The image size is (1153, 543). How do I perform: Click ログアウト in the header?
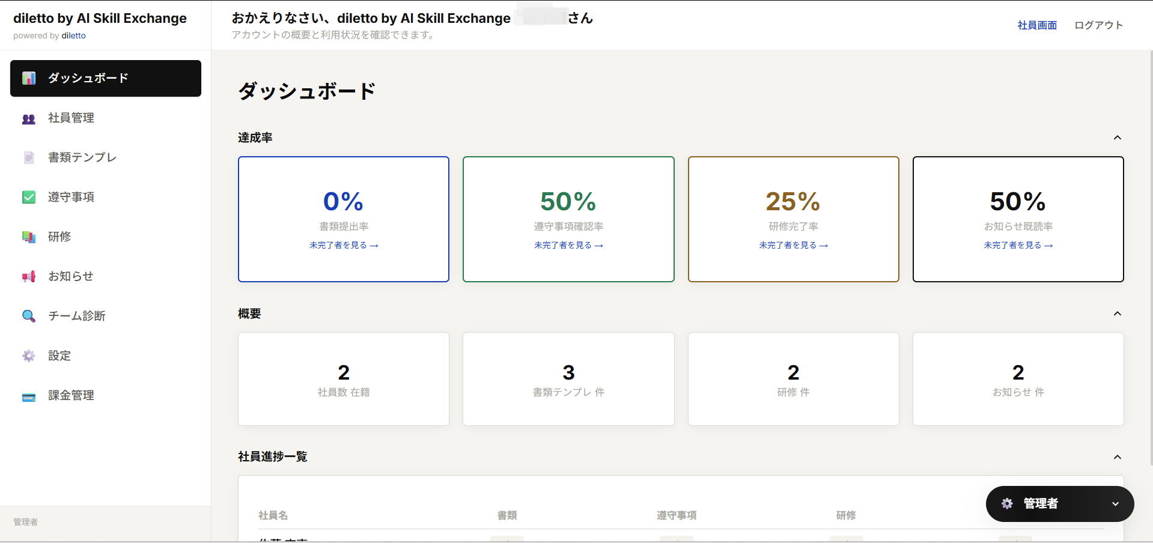pos(1098,25)
